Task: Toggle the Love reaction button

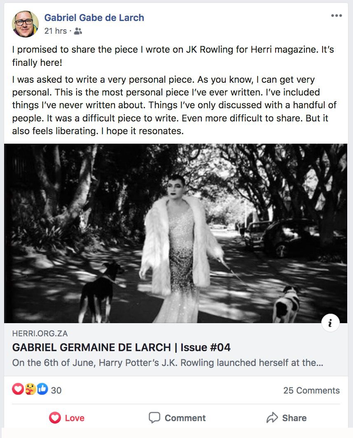Action: pyautogui.click(x=67, y=418)
